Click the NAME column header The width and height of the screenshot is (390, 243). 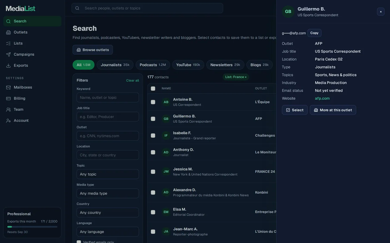tap(166, 89)
